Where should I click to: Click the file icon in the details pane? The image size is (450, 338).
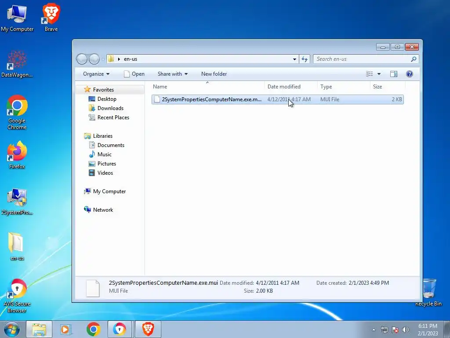(x=93, y=288)
